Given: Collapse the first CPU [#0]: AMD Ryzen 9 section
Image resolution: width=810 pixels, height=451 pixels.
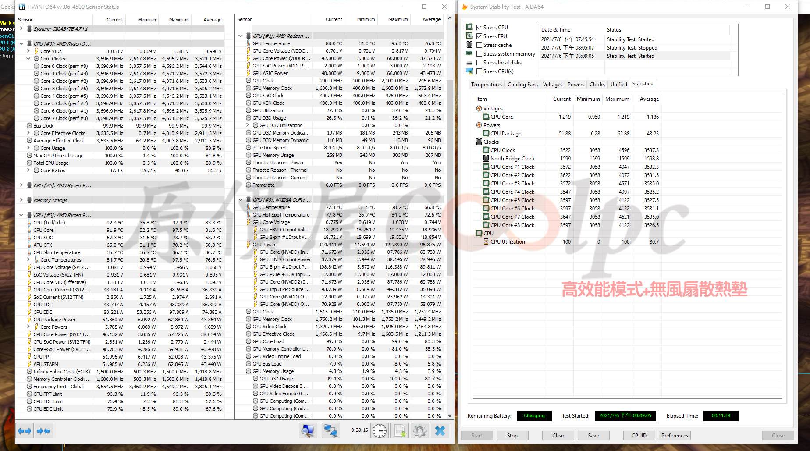Looking at the screenshot, I should point(21,43).
